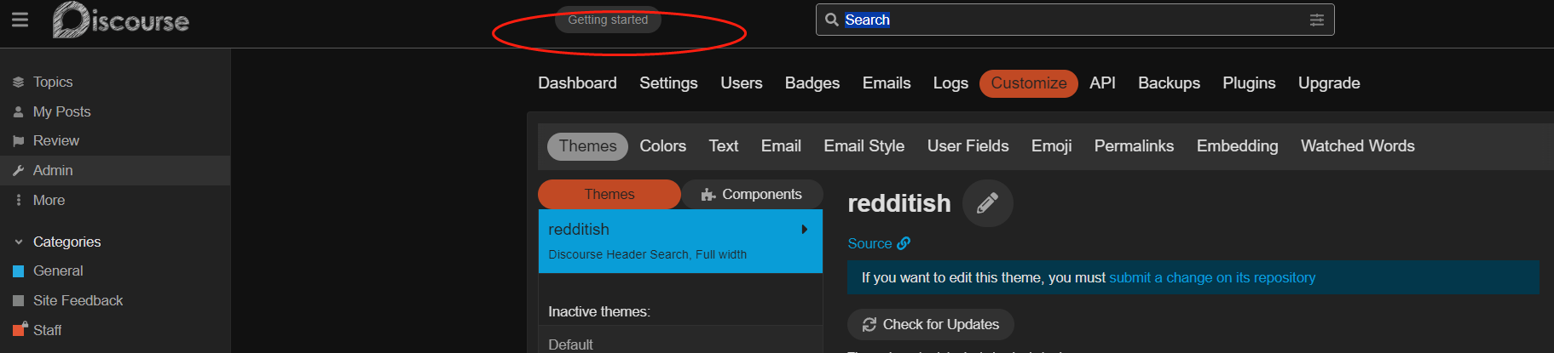Click Check for Updates button

[930, 324]
